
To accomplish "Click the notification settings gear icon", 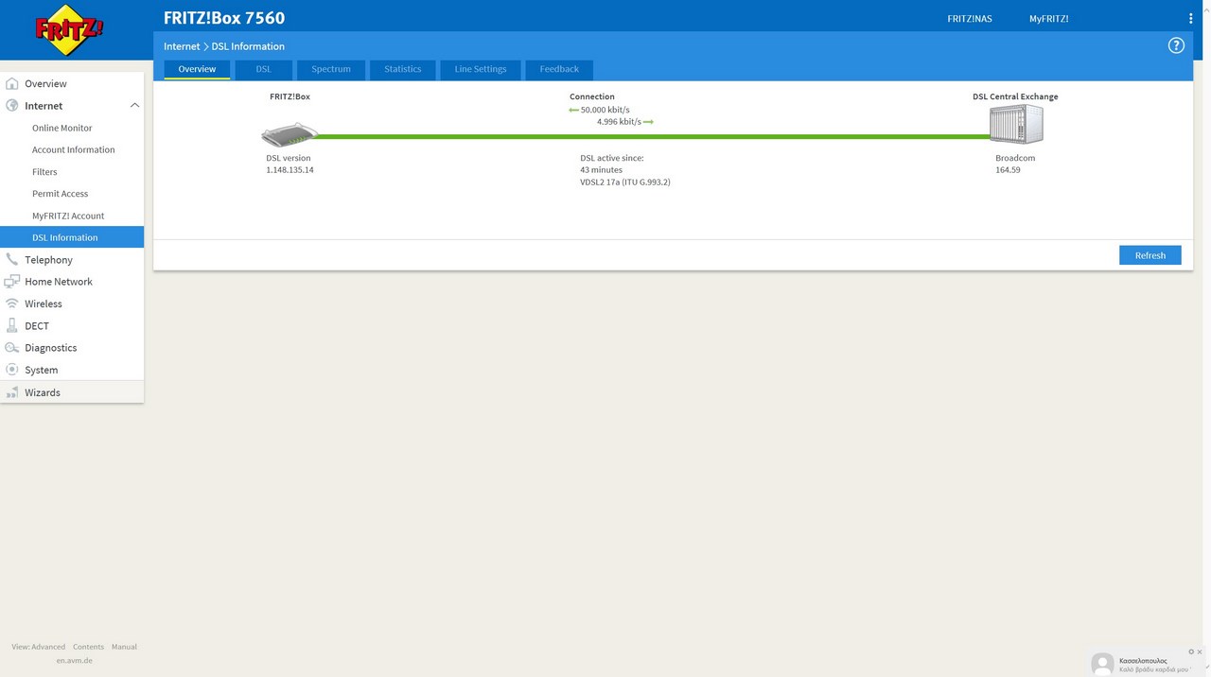I will 1191,651.
